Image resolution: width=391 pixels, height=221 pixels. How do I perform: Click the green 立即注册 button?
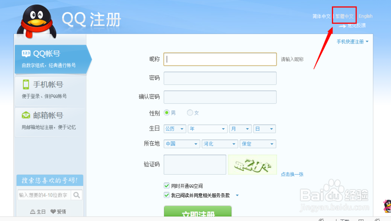198,211
